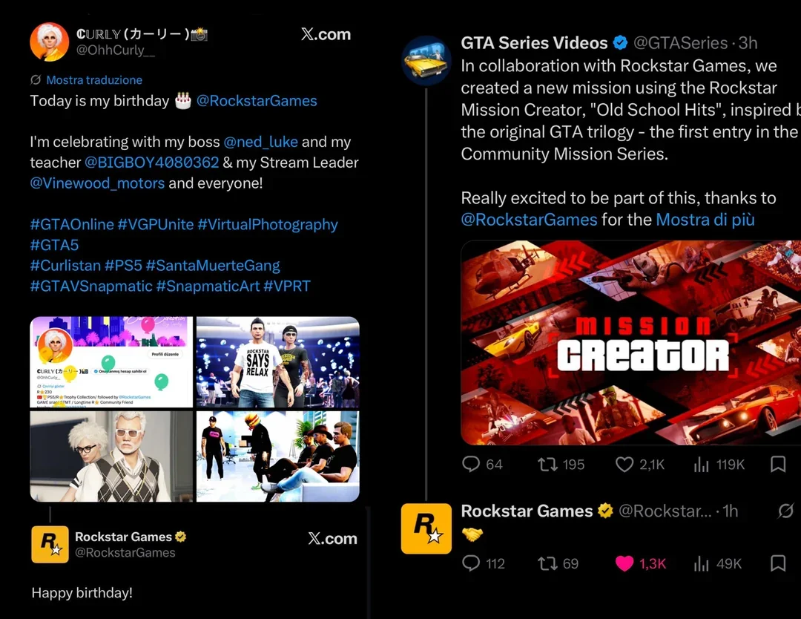Viewport: 801px width, 619px height.
Task: Open CURLY's profile avatar
Action: point(50,42)
